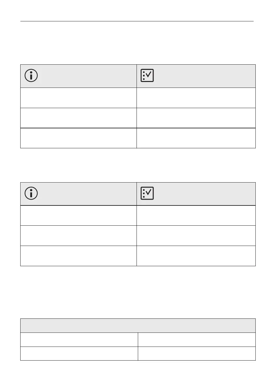Select second table's second row right cell
The width and height of the screenshot is (274, 389).
point(196,235)
